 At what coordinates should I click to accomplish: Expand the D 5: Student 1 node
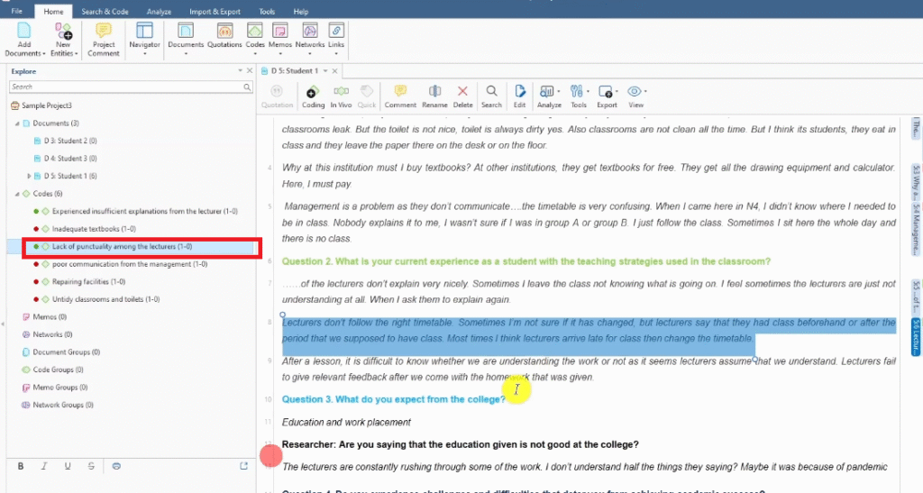click(x=29, y=176)
